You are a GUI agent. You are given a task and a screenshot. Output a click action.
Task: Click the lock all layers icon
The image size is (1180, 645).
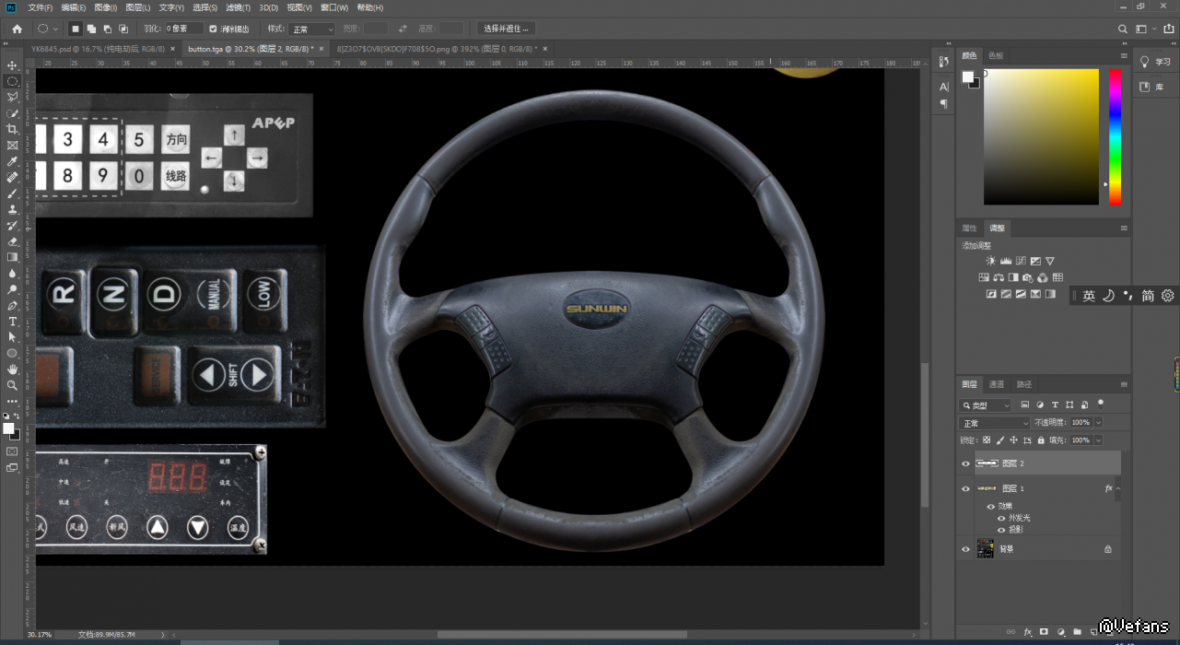[x=1042, y=440]
